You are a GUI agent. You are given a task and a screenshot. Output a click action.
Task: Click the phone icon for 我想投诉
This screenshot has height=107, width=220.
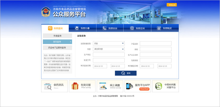pos(104,28)
